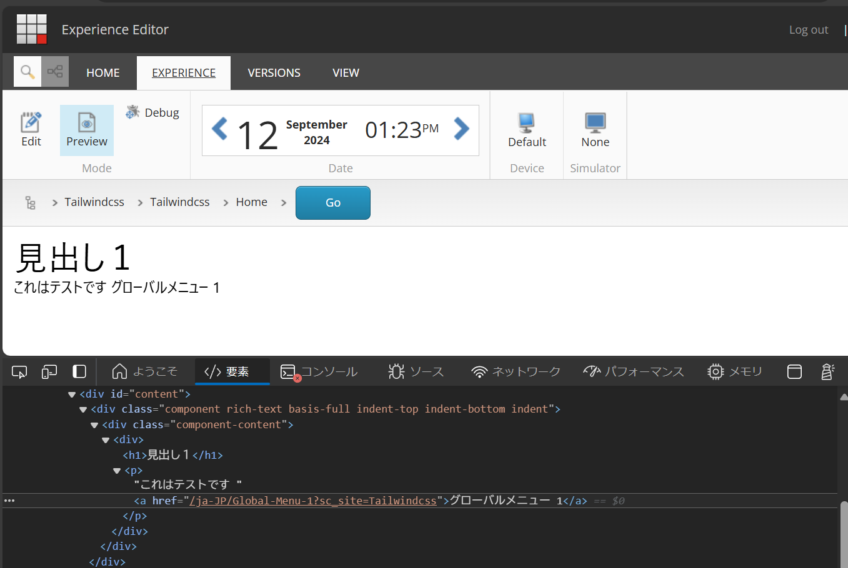This screenshot has height=568, width=848.
Task: Select the EXPERIENCE ribbon tab
Action: click(184, 73)
